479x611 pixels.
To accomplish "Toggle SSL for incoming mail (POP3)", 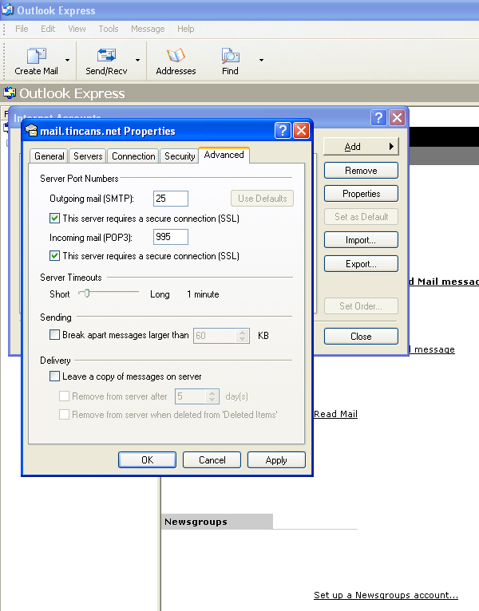I will coord(54,256).
